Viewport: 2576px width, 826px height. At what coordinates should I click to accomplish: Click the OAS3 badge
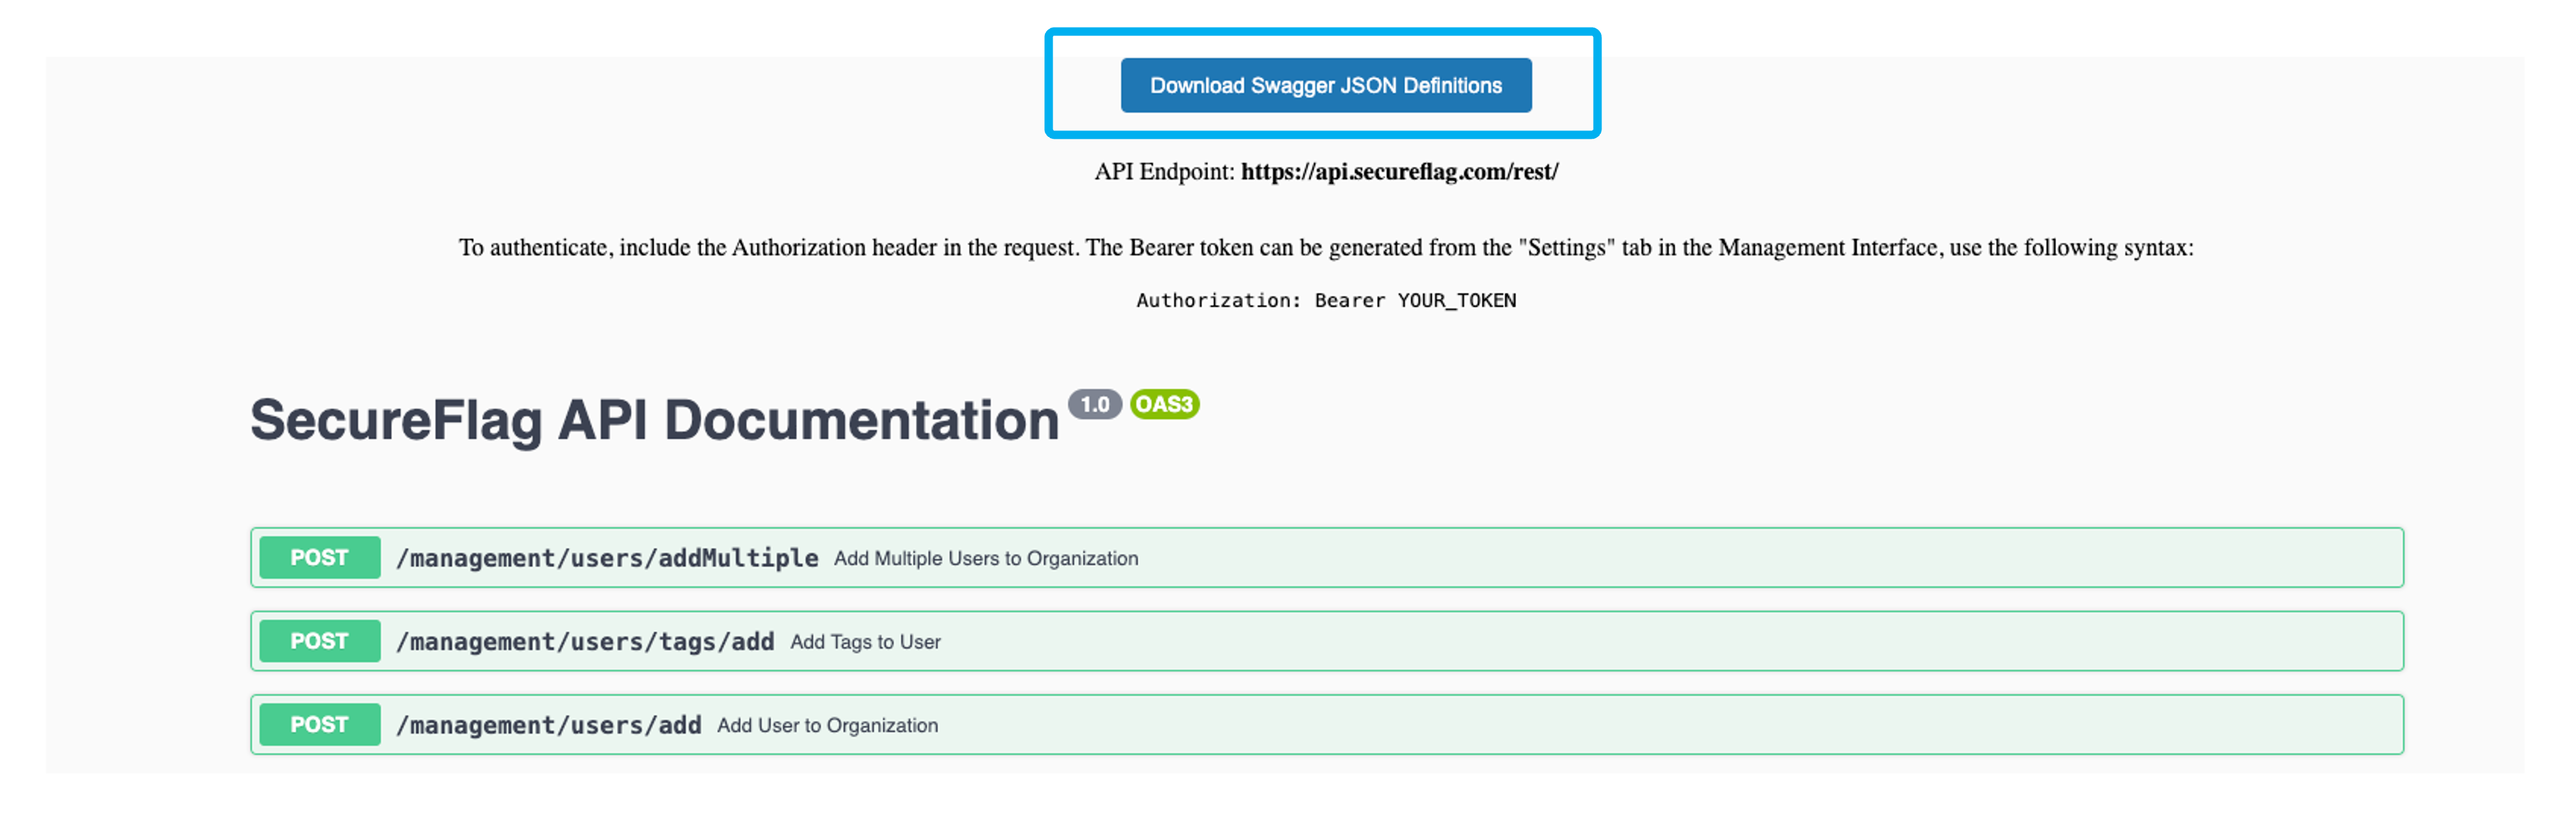click(1165, 405)
